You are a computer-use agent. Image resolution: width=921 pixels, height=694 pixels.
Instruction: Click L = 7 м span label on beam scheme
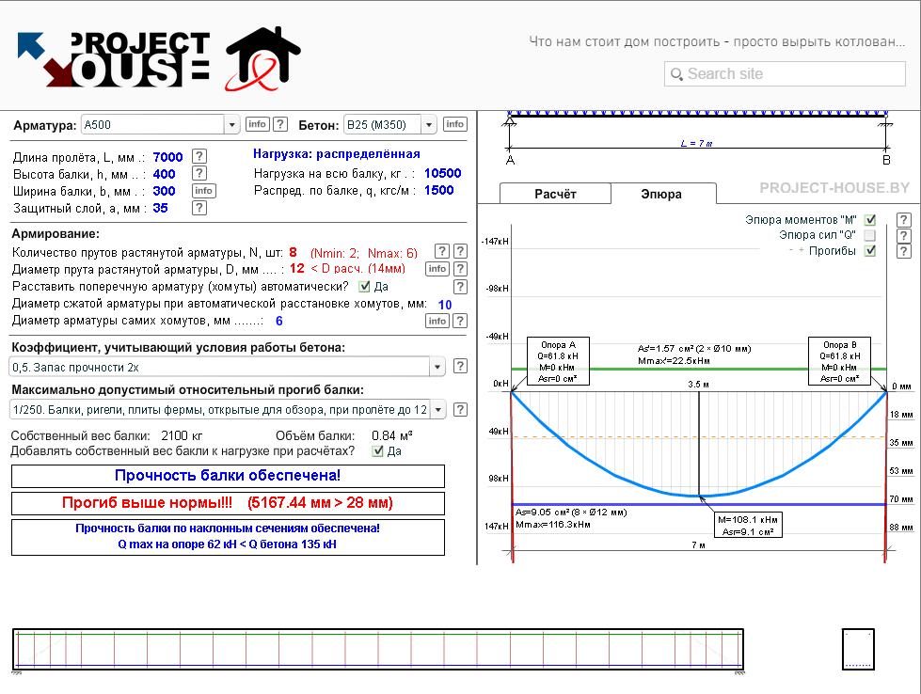point(696,143)
